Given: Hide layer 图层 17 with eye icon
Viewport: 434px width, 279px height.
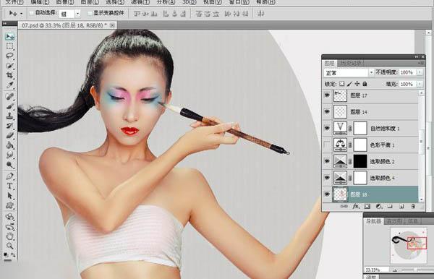Looking at the screenshot, I should tap(327, 95).
